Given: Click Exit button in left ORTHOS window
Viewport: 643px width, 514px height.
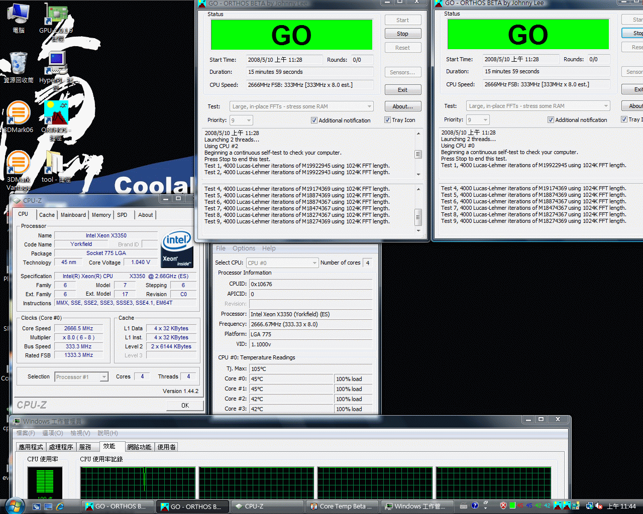Looking at the screenshot, I should pos(403,90).
